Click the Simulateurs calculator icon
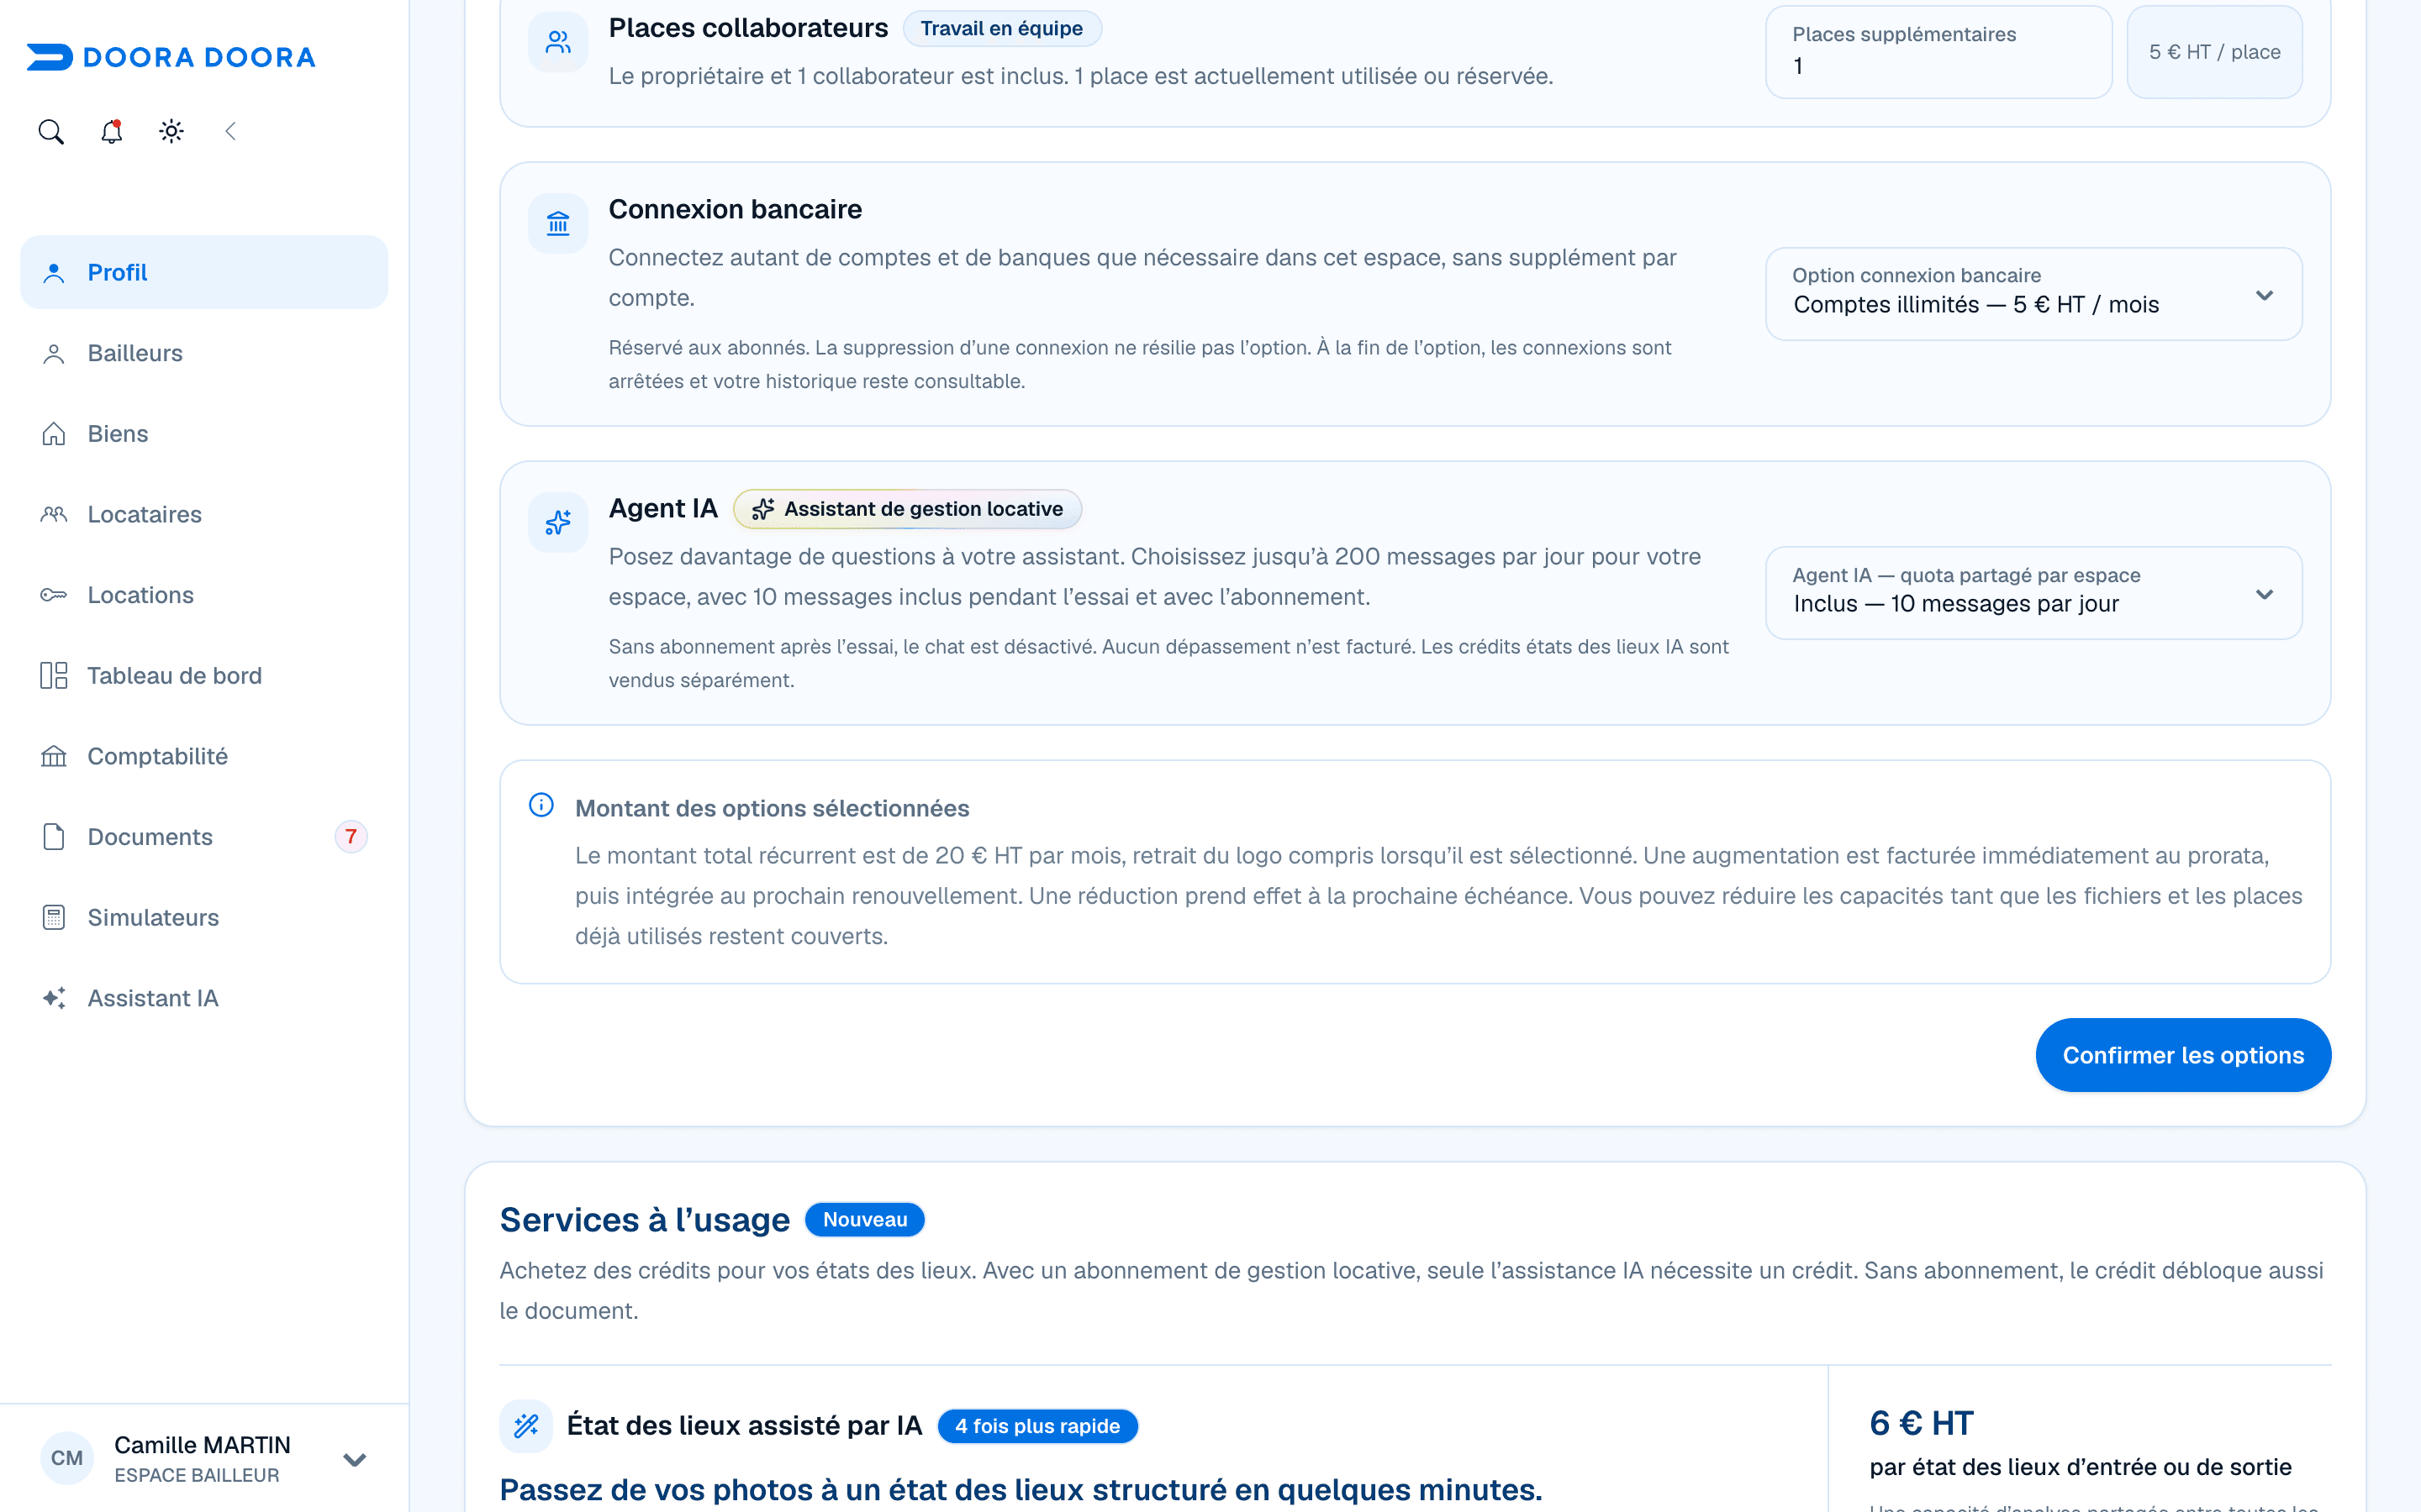This screenshot has width=2421, height=1512. 54,918
